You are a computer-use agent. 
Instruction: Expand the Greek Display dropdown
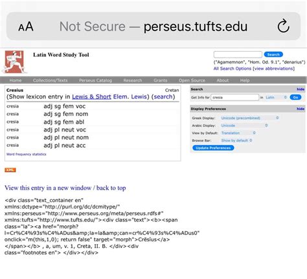point(250,118)
